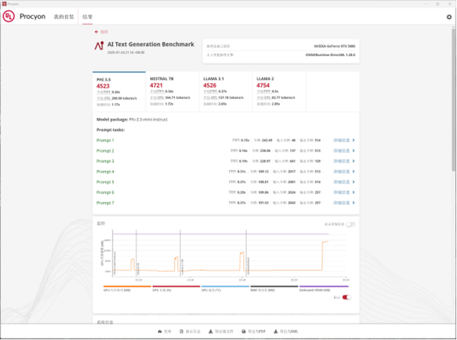Open settings via the gear icon
Image resolution: width=457 pixels, height=340 pixels.
pos(448,17)
